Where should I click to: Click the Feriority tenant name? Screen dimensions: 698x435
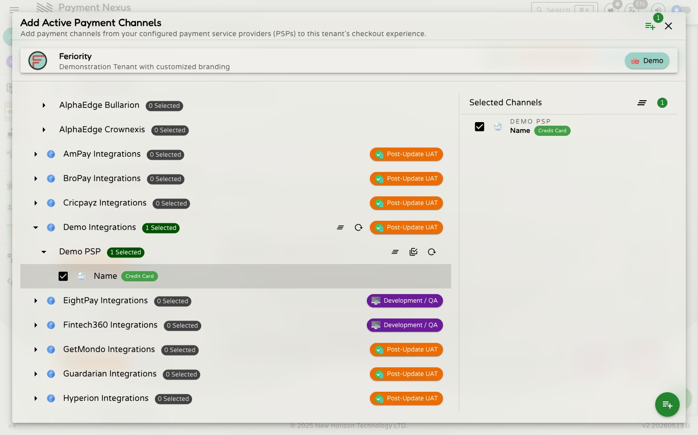tap(75, 56)
